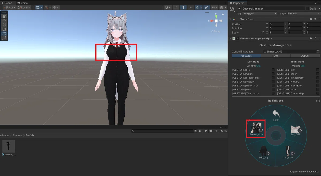Select Shinano prefab thumbnail in Project
Image resolution: width=321 pixels, height=176 pixels.
(9, 146)
